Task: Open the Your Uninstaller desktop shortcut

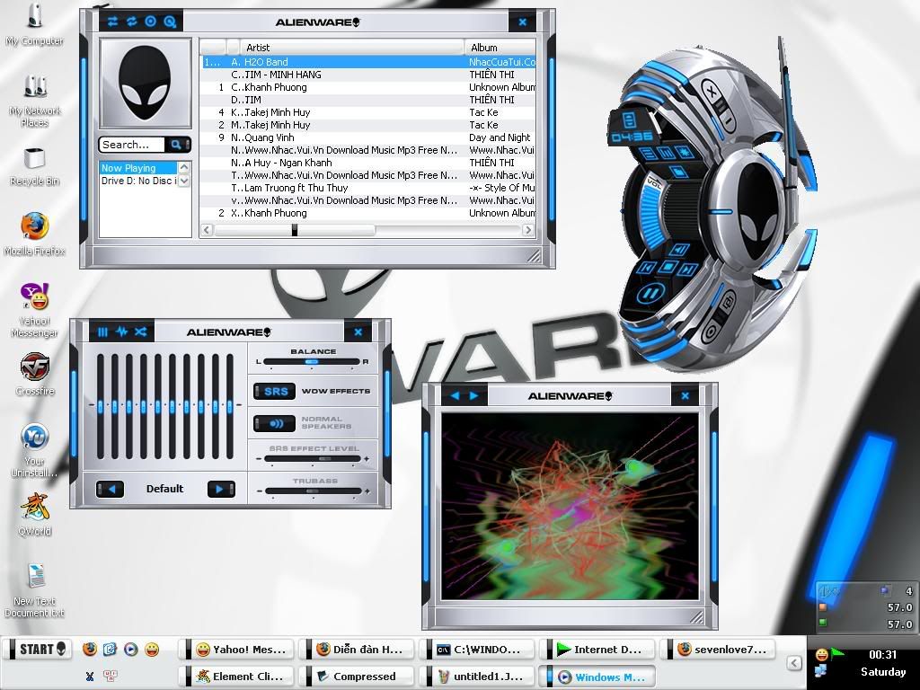Action: (35, 451)
